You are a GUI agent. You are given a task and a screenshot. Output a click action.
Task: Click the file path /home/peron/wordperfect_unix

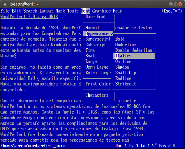[32, 146]
